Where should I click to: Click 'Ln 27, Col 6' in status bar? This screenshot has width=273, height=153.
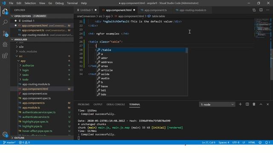coord(209,142)
